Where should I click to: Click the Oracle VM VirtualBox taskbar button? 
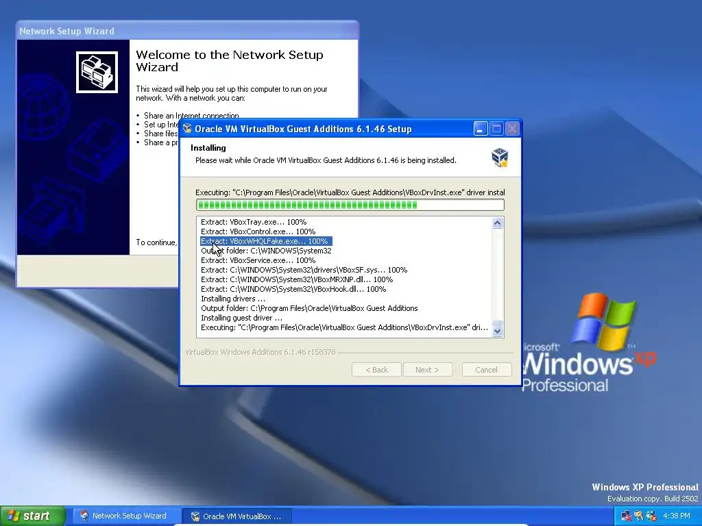(x=237, y=516)
